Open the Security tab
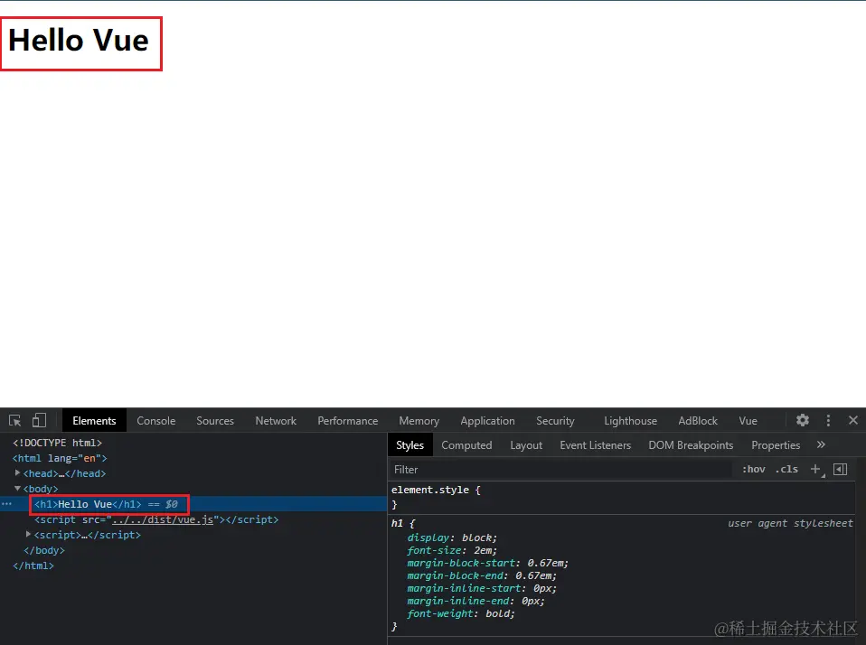This screenshot has width=866, height=645. [555, 420]
